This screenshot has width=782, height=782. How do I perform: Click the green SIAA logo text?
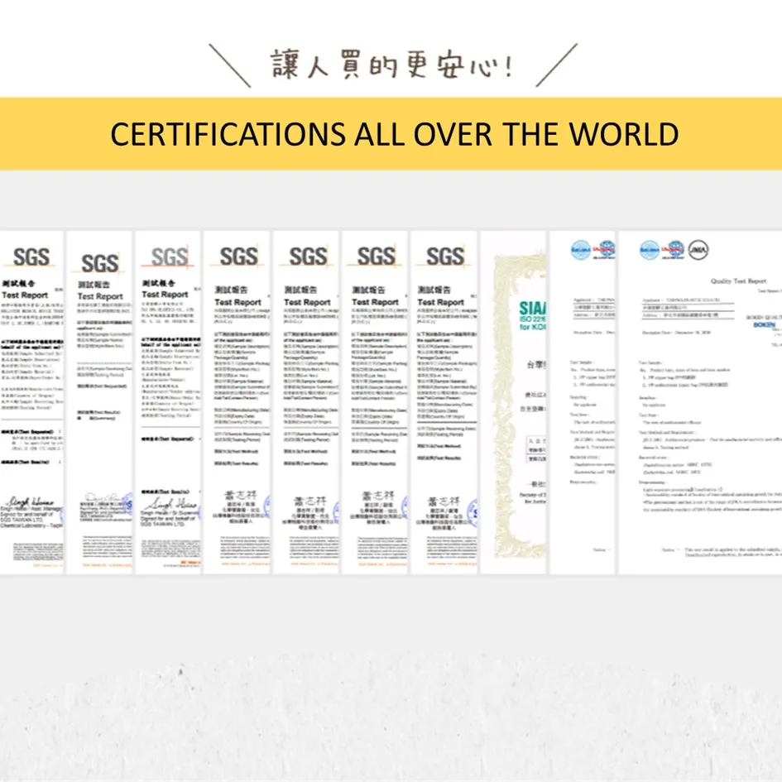click(533, 308)
